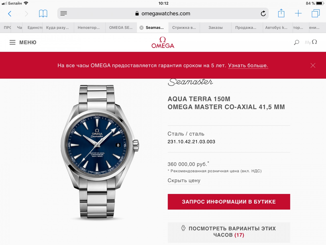This screenshot has width=326, height=245.
Task: Switch to the Заказы tab
Action: (215, 28)
